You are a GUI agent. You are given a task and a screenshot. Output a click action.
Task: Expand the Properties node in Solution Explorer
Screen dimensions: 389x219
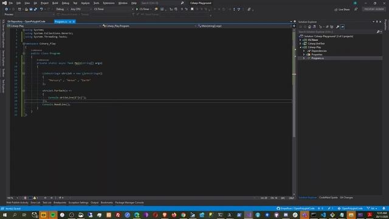click(304, 54)
